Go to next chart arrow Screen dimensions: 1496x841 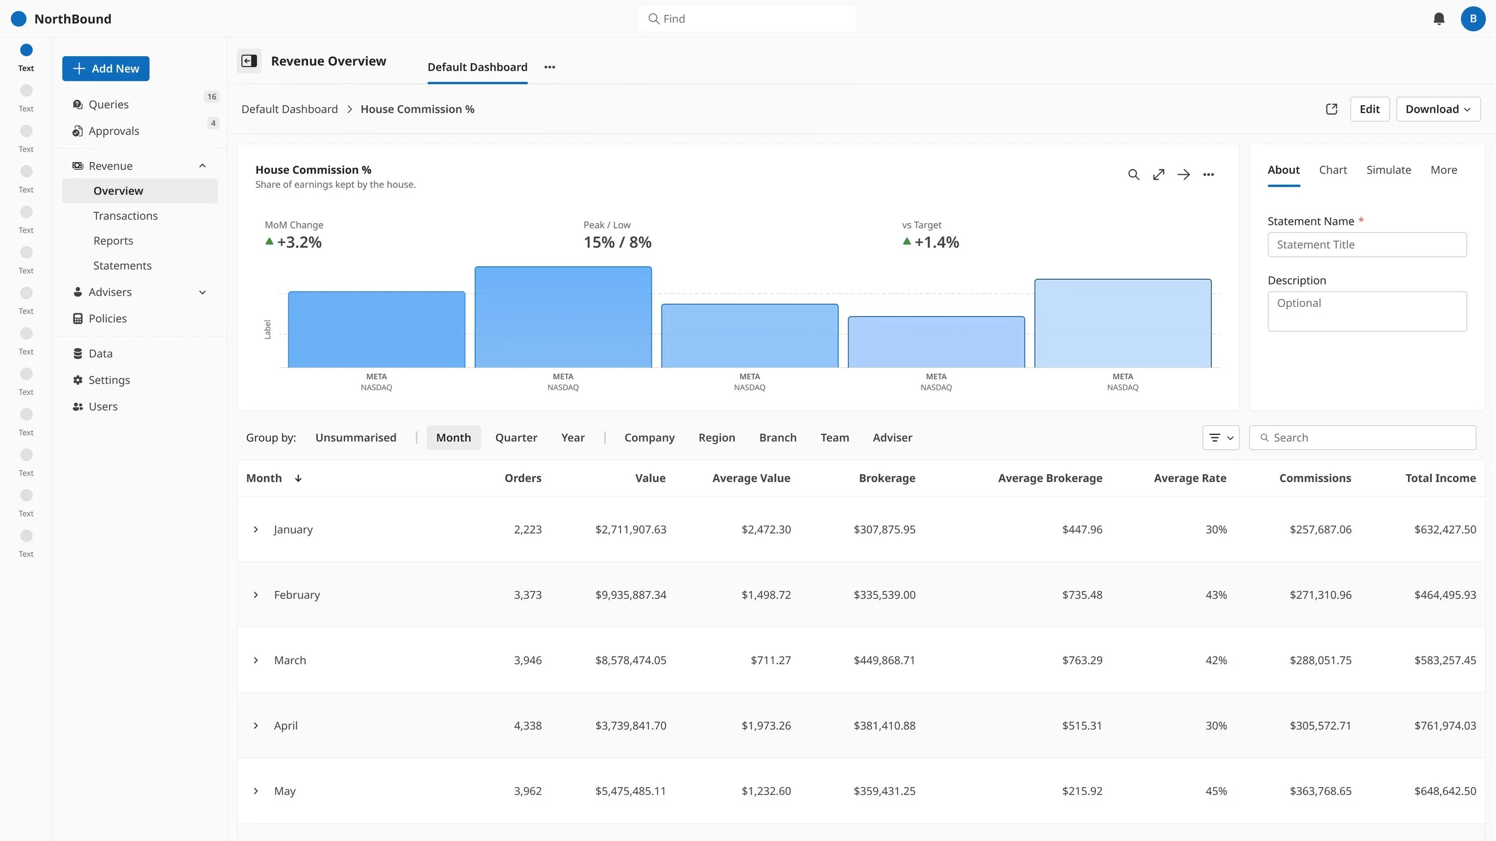(x=1183, y=175)
